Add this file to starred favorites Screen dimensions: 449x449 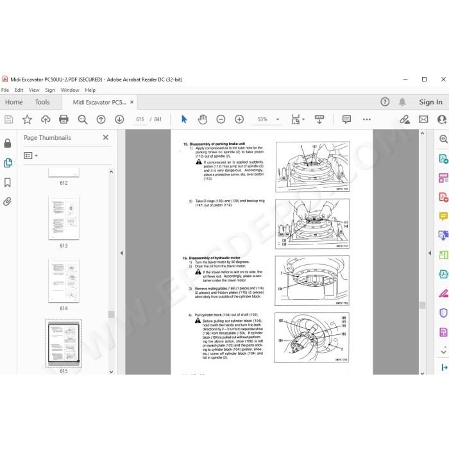(x=27, y=119)
